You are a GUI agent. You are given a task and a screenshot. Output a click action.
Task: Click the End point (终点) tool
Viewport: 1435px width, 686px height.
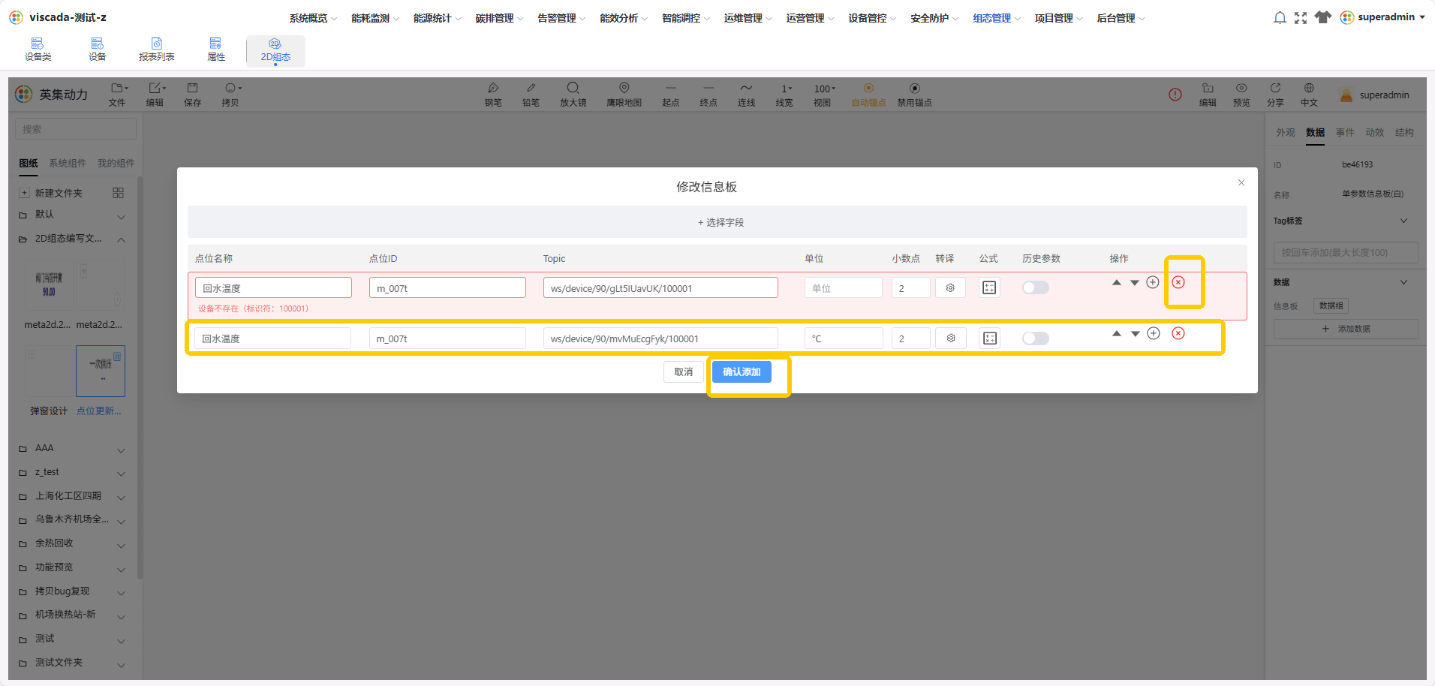pyautogui.click(x=708, y=95)
